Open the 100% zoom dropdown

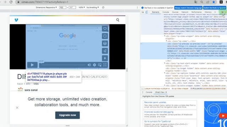[82, 7]
